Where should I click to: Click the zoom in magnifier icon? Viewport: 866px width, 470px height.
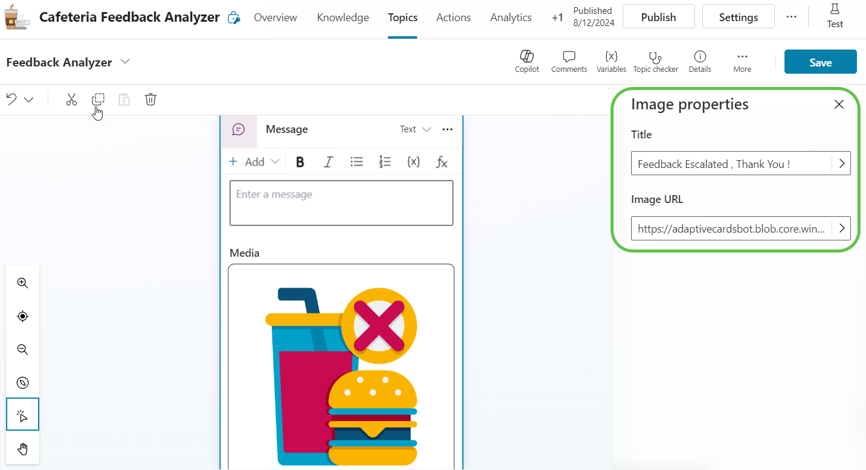22,283
